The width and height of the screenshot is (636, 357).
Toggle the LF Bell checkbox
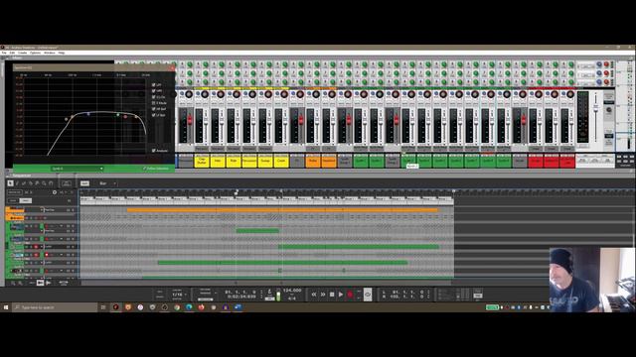tap(154, 115)
